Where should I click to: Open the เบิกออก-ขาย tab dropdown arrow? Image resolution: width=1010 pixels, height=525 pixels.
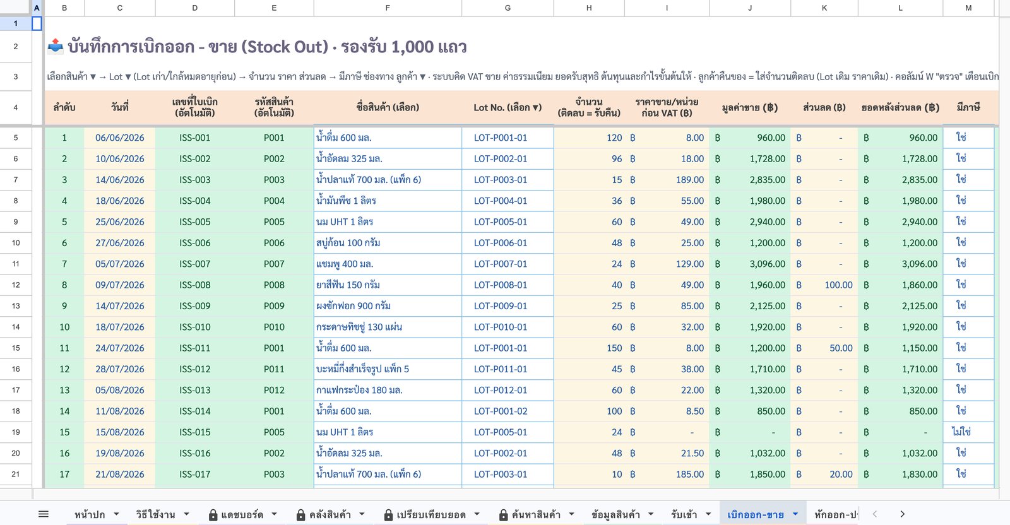click(795, 514)
